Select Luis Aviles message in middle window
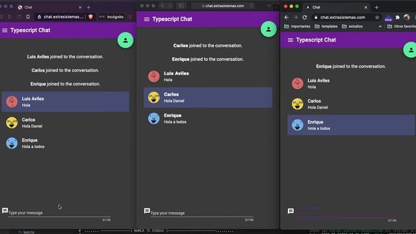The image size is (416, 234). (208, 77)
